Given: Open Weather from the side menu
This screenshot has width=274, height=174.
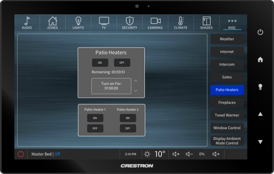Looking at the screenshot, I should (227, 39).
